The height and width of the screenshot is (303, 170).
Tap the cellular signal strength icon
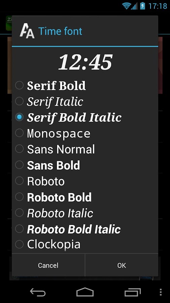point(134,6)
